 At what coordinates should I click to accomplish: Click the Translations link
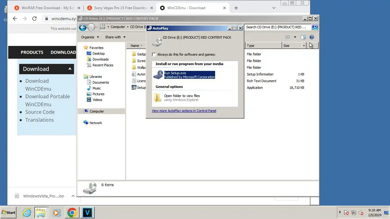click(x=40, y=120)
